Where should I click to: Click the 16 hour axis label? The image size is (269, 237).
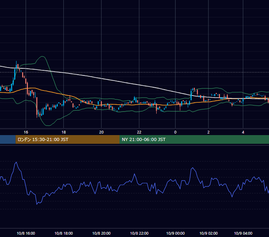click(x=26, y=132)
